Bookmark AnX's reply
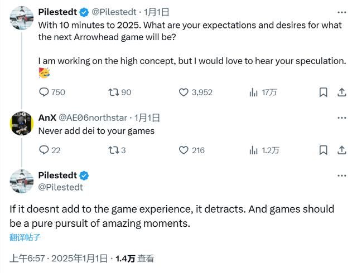The height and width of the screenshot is (273, 357). [x=323, y=150]
